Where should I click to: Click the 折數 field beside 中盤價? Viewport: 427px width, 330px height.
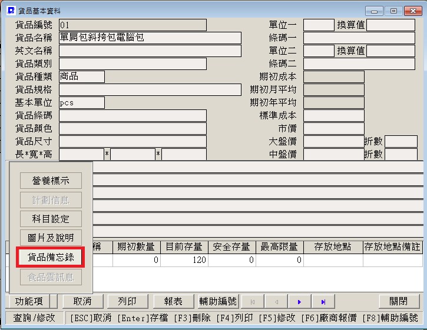click(x=401, y=154)
